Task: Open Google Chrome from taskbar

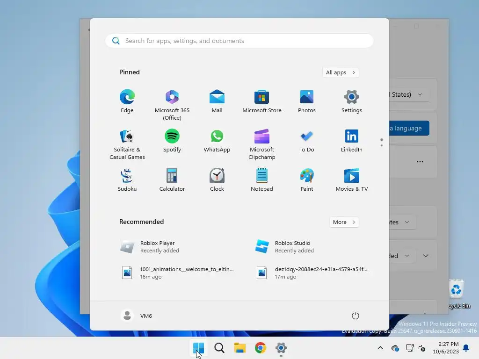Action: (x=260, y=348)
